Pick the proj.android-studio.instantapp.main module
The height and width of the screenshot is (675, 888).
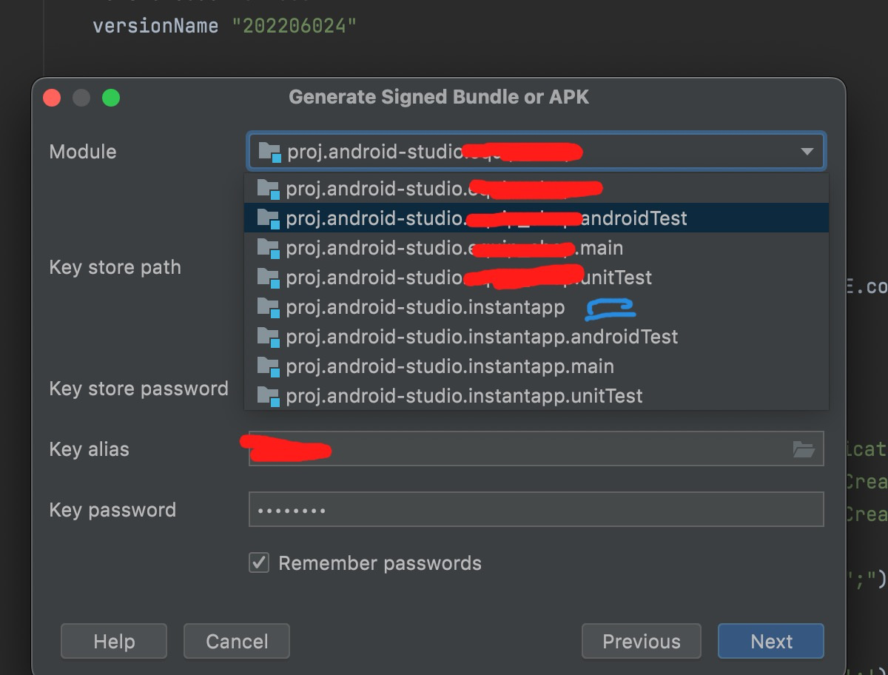coord(450,366)
